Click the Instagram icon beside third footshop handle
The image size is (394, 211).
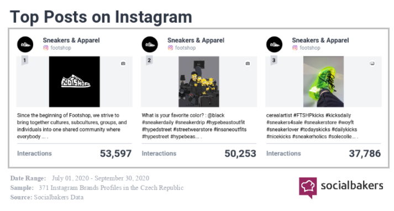coord(295,48)
